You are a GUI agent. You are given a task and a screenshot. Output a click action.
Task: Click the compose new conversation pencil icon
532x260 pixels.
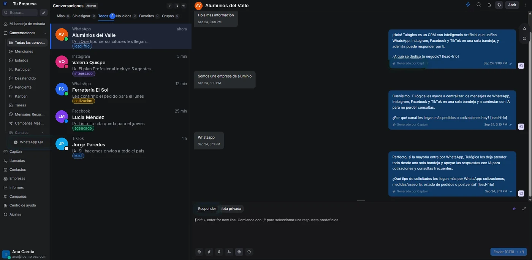[44, 13]
